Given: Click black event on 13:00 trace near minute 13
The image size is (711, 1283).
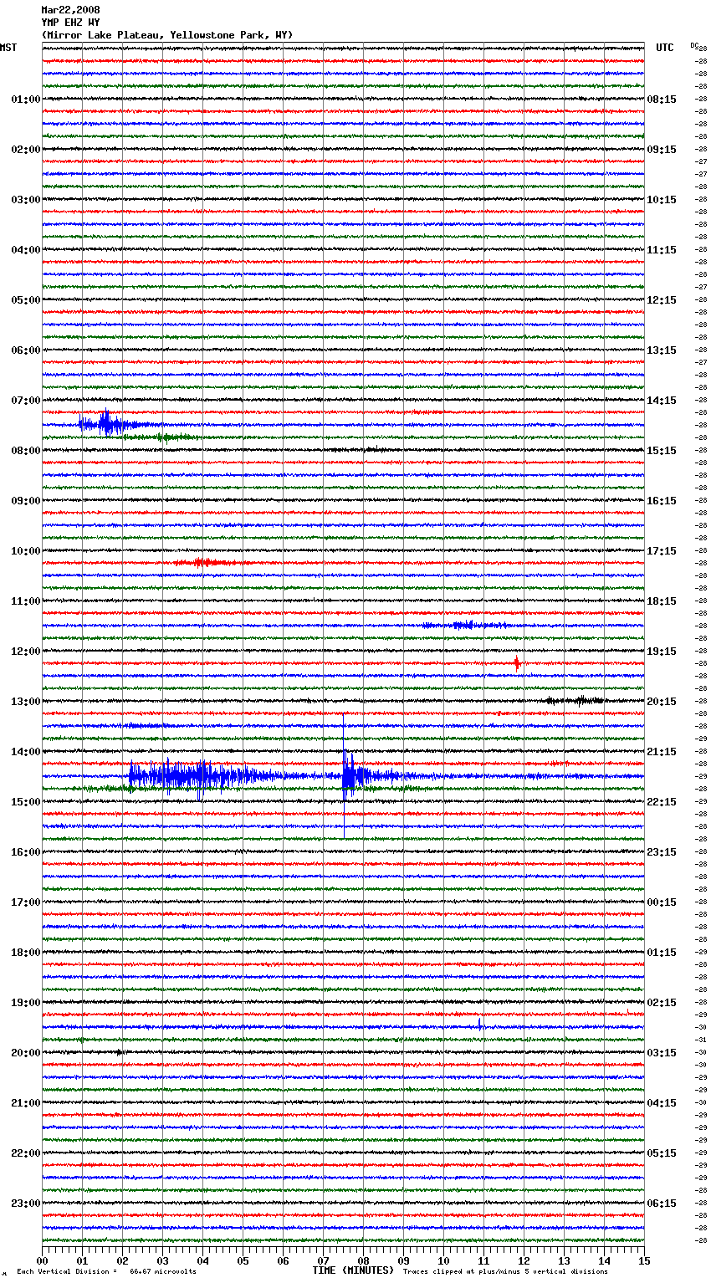Looking at the screenshot, I should click(575, 701).
